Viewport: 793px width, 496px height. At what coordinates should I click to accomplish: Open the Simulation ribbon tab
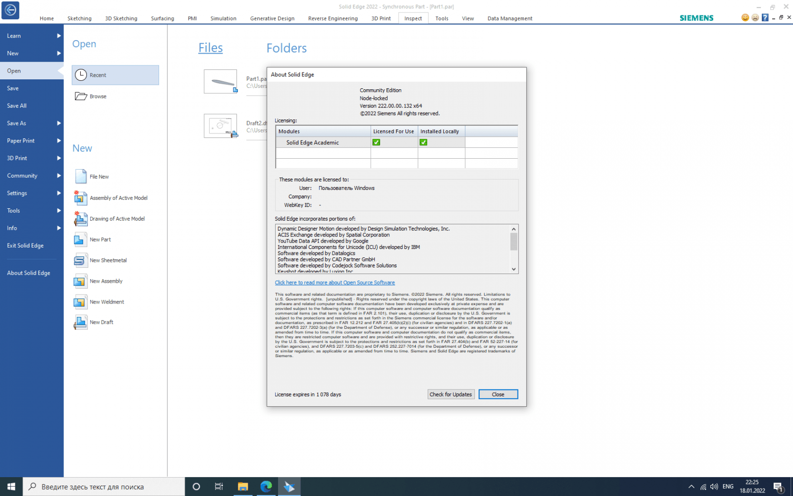(x=223, y=18)
